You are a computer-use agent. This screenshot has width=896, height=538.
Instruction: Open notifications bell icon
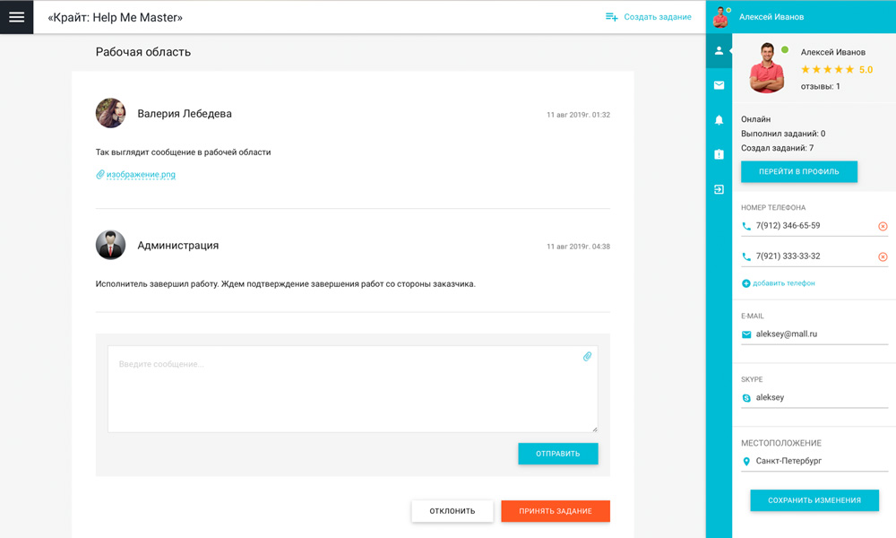719,120
